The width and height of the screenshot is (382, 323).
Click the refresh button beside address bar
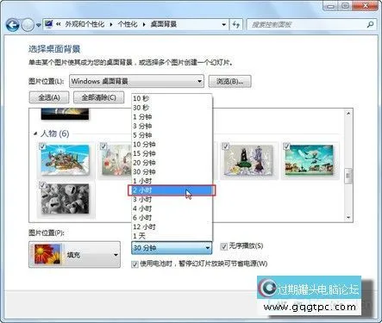(236, 25)
